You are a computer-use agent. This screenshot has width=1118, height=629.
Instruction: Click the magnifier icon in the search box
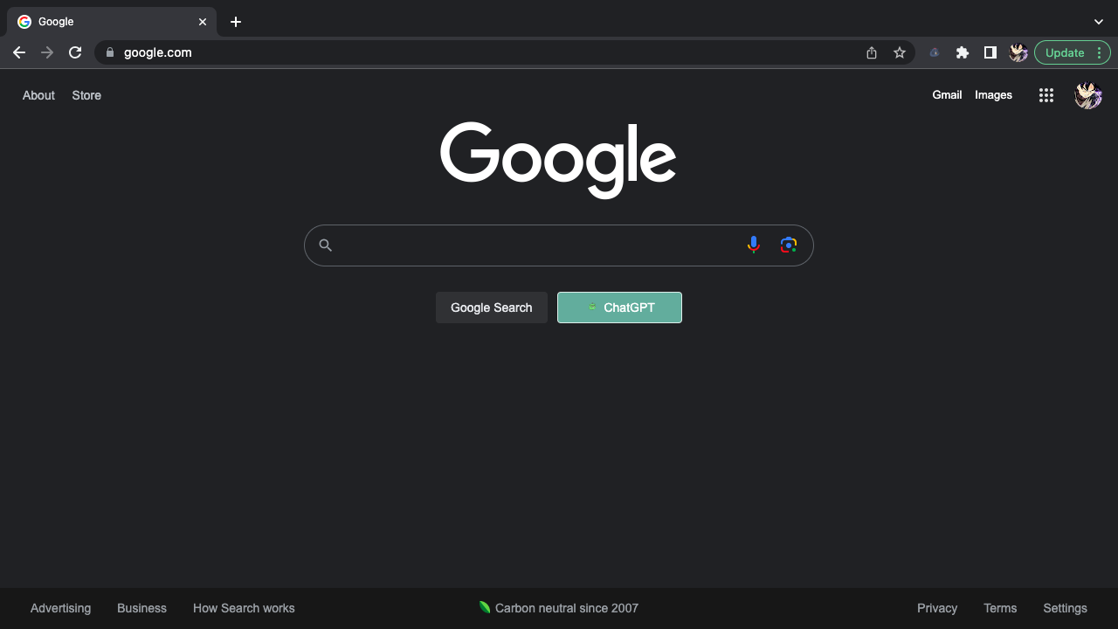coord(325,245)
